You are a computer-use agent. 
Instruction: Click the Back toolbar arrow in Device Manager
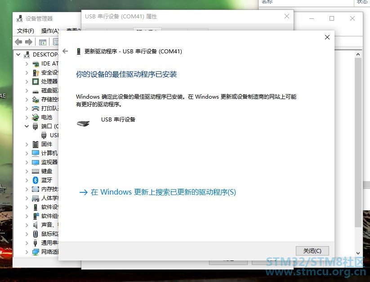18,42
